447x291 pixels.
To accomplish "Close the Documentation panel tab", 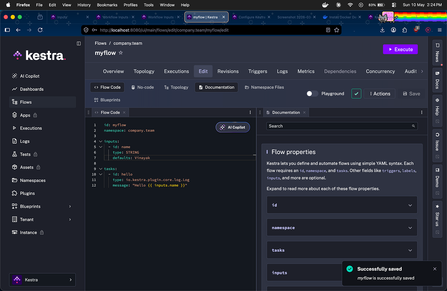I will pos(304,113).
